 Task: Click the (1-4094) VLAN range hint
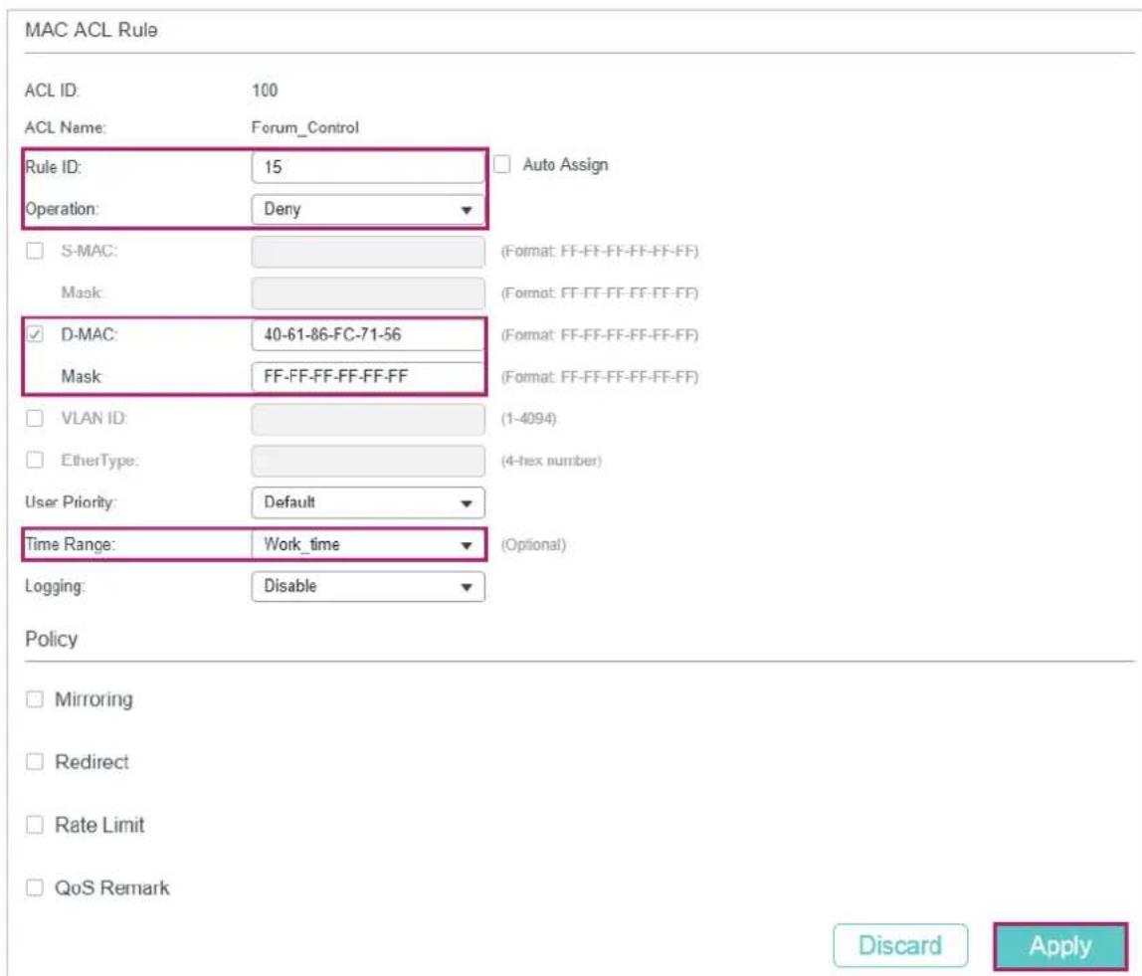[x=529, y=419]
